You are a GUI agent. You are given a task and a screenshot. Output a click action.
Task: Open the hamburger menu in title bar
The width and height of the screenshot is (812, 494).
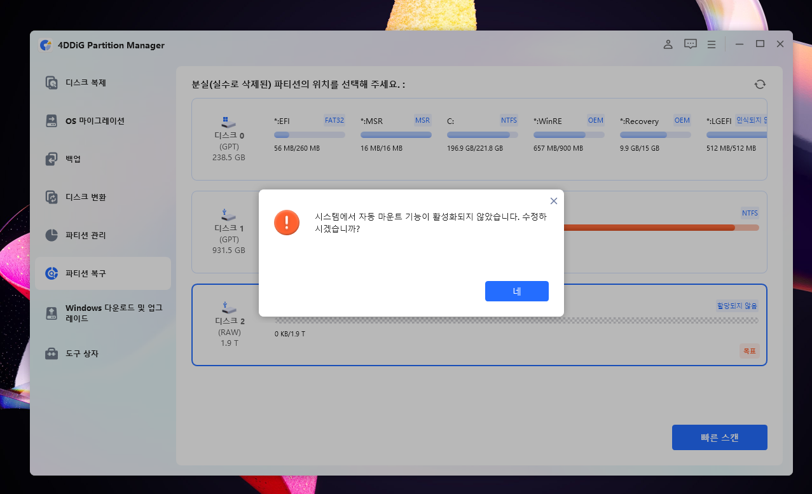pyautogui.click(x=712, y=45)
